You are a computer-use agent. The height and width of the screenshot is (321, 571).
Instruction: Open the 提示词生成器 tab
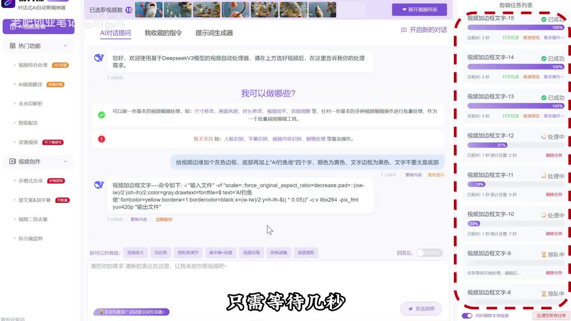(x=214, y=33)
